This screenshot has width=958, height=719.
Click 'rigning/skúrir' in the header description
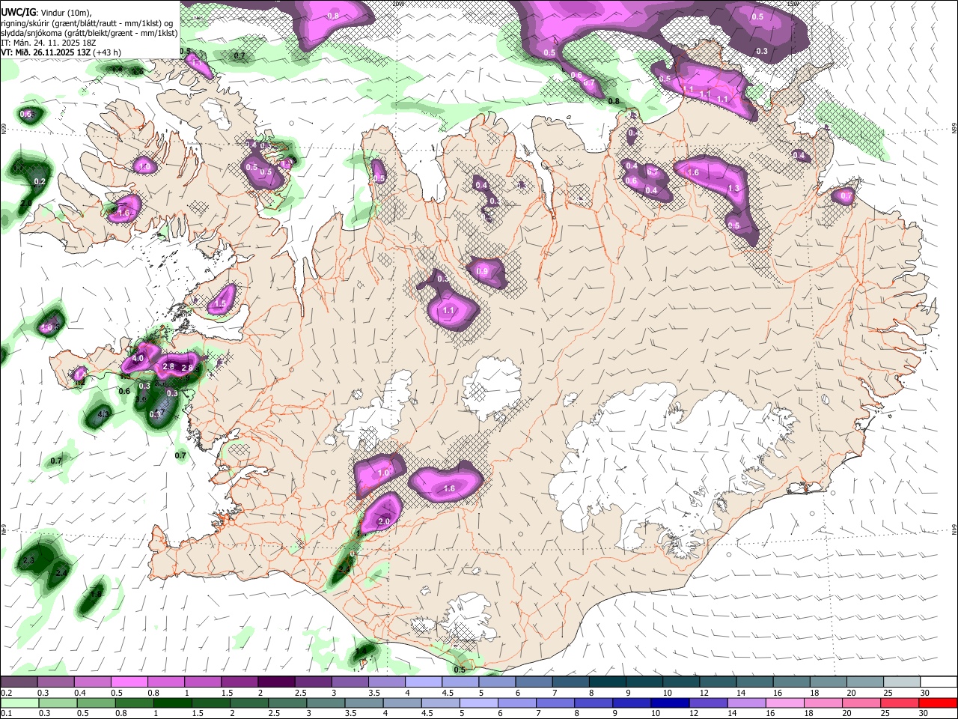point(25,23)
